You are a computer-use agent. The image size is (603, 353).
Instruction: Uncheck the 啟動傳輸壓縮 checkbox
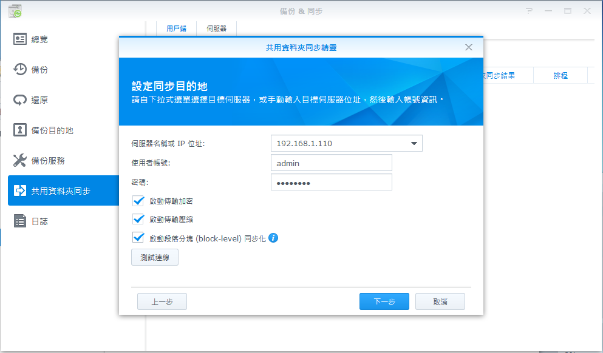138,219
